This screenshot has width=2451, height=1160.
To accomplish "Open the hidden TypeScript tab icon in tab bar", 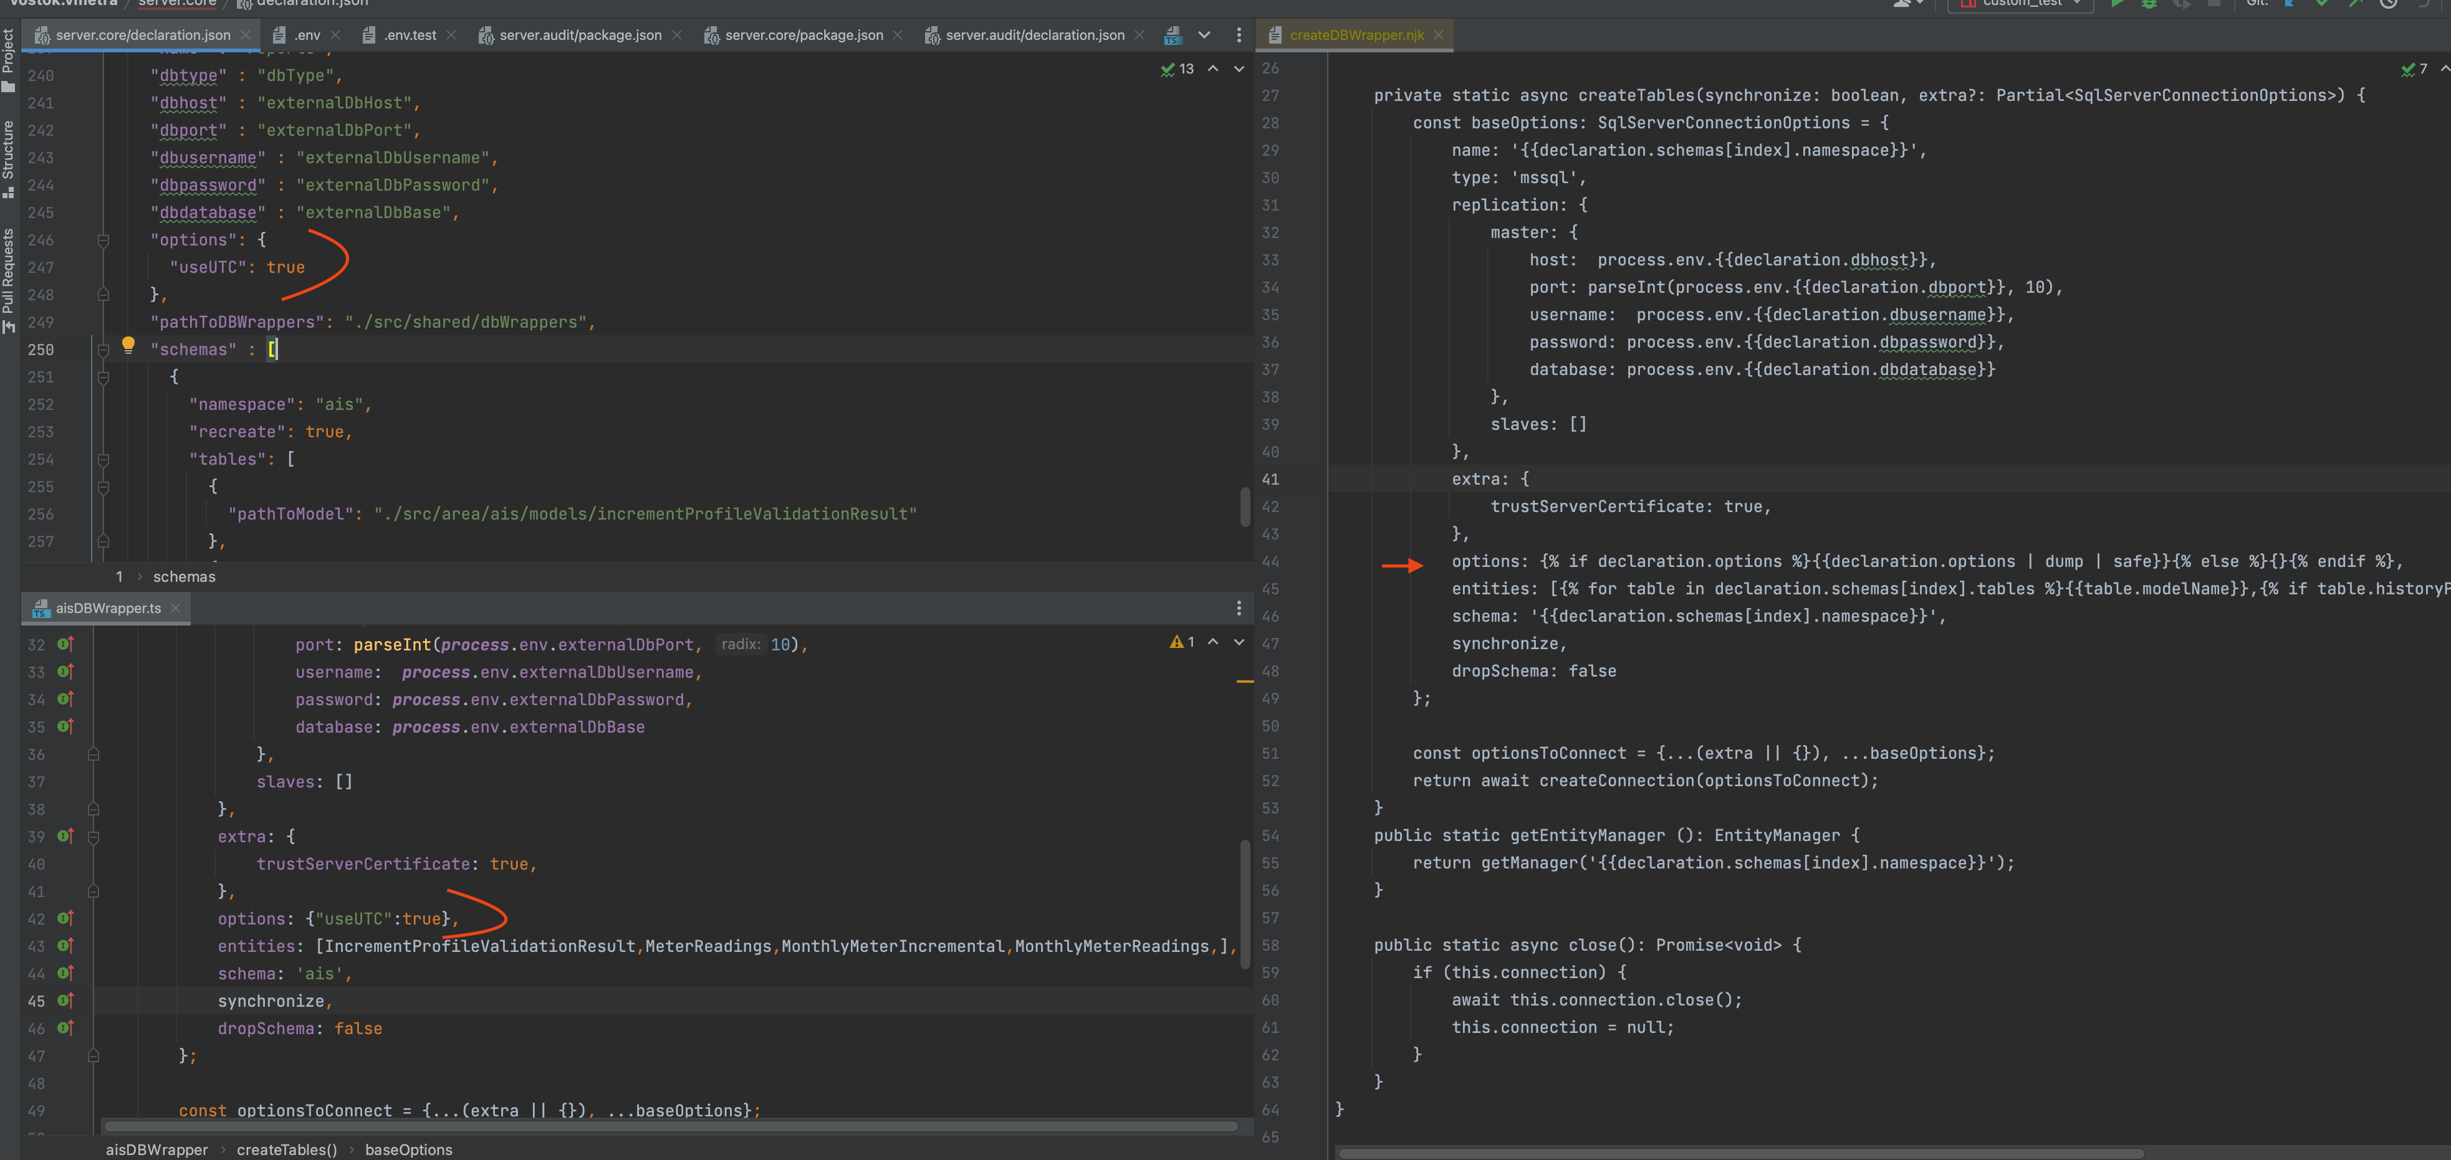I will pos(1173,35).
